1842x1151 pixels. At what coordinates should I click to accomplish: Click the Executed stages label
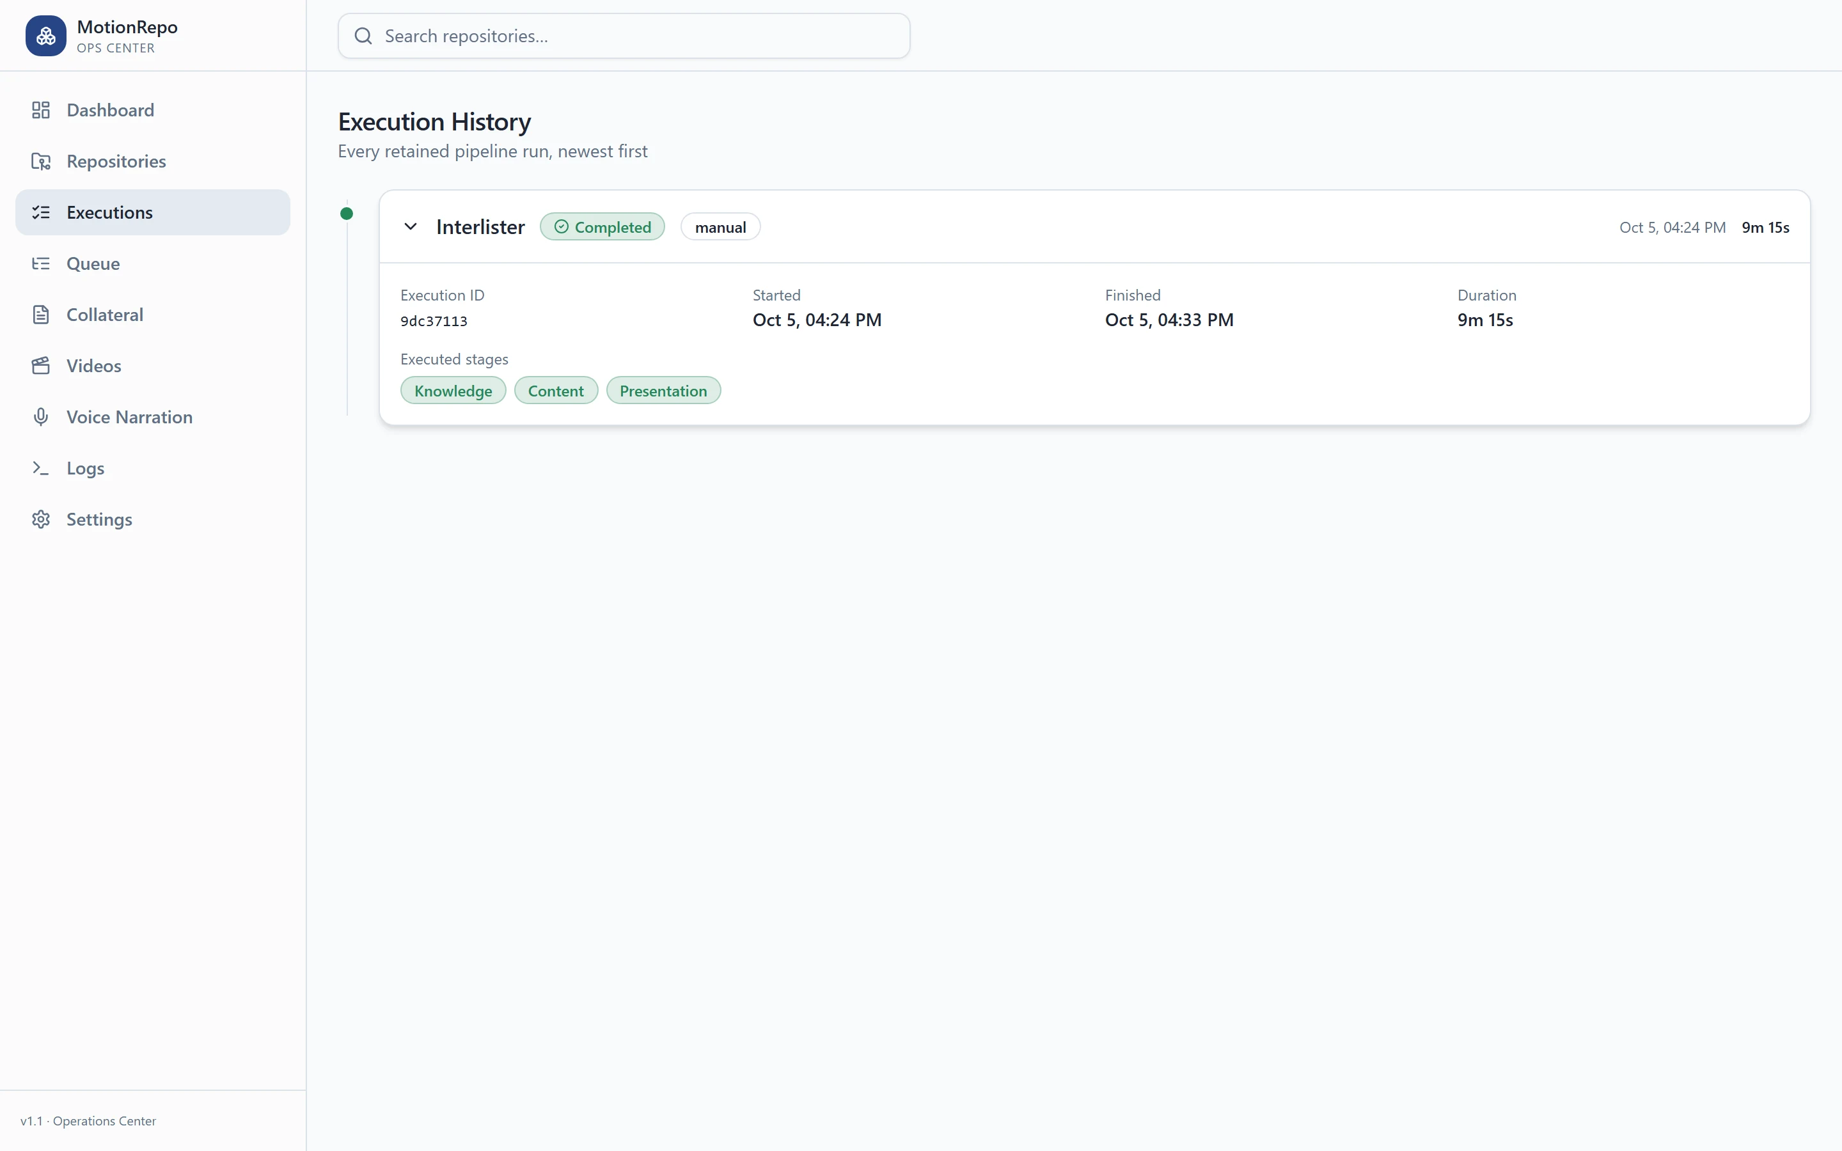tap(454, 359)
